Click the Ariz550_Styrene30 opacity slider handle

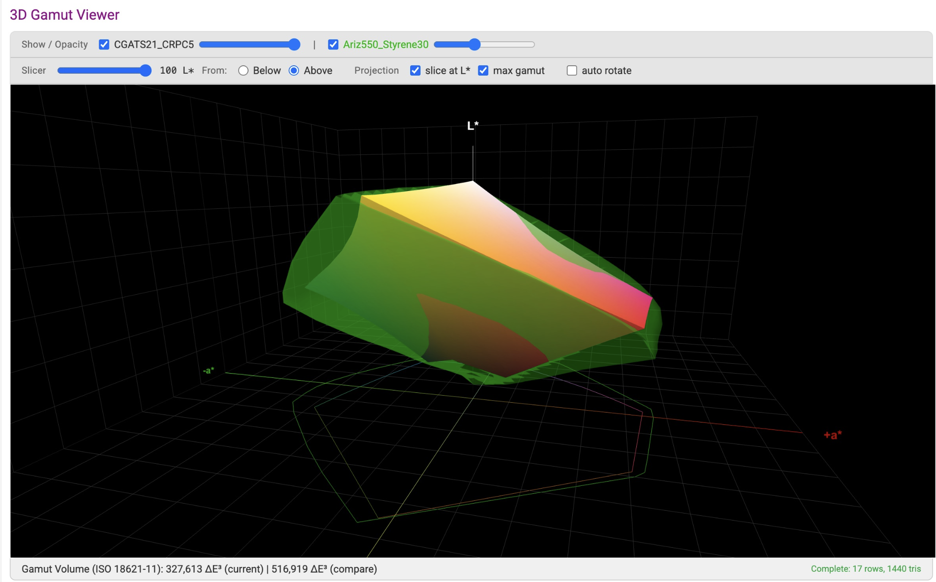click(475, 45)
